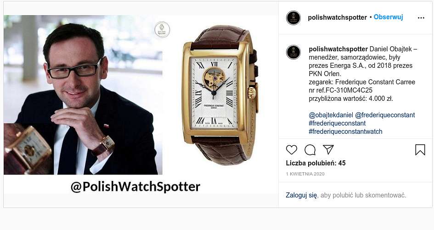Save post using bookmark icon

coord(420,150)
